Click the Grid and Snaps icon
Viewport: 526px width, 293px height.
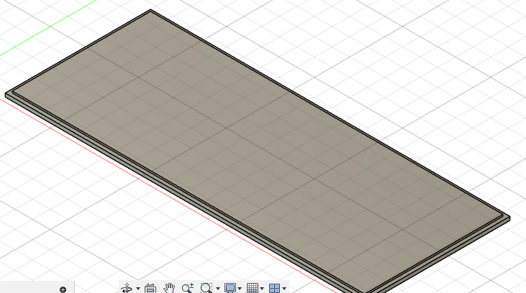pyautogui.click(x=252, y=288)
